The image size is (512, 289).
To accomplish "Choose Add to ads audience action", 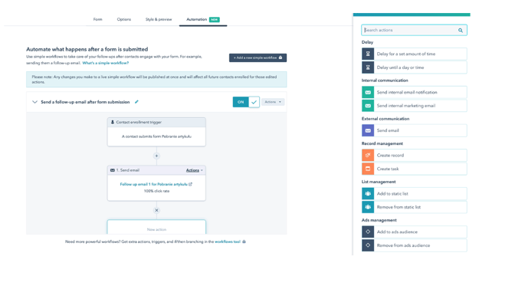I will [414, 232].
